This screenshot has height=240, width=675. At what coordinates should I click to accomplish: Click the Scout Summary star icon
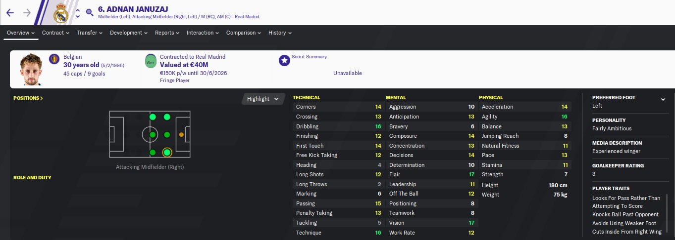click(x=284, y=60)
